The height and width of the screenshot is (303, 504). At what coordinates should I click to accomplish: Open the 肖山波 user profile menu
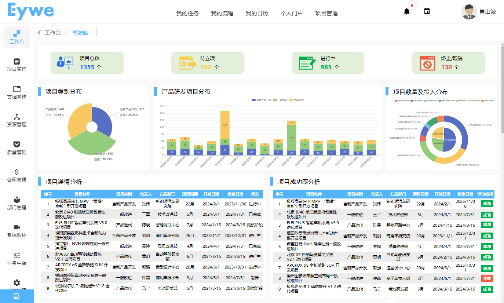click(478, 12)
